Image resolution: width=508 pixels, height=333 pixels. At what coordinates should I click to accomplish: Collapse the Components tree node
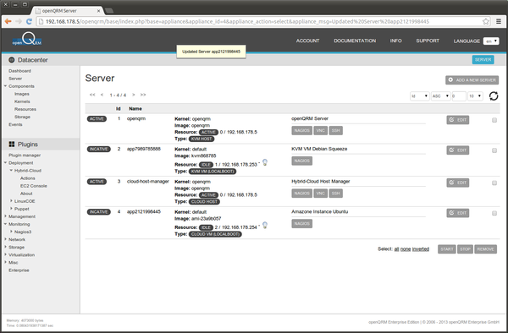pyautogui.click(x=6, y=86)
